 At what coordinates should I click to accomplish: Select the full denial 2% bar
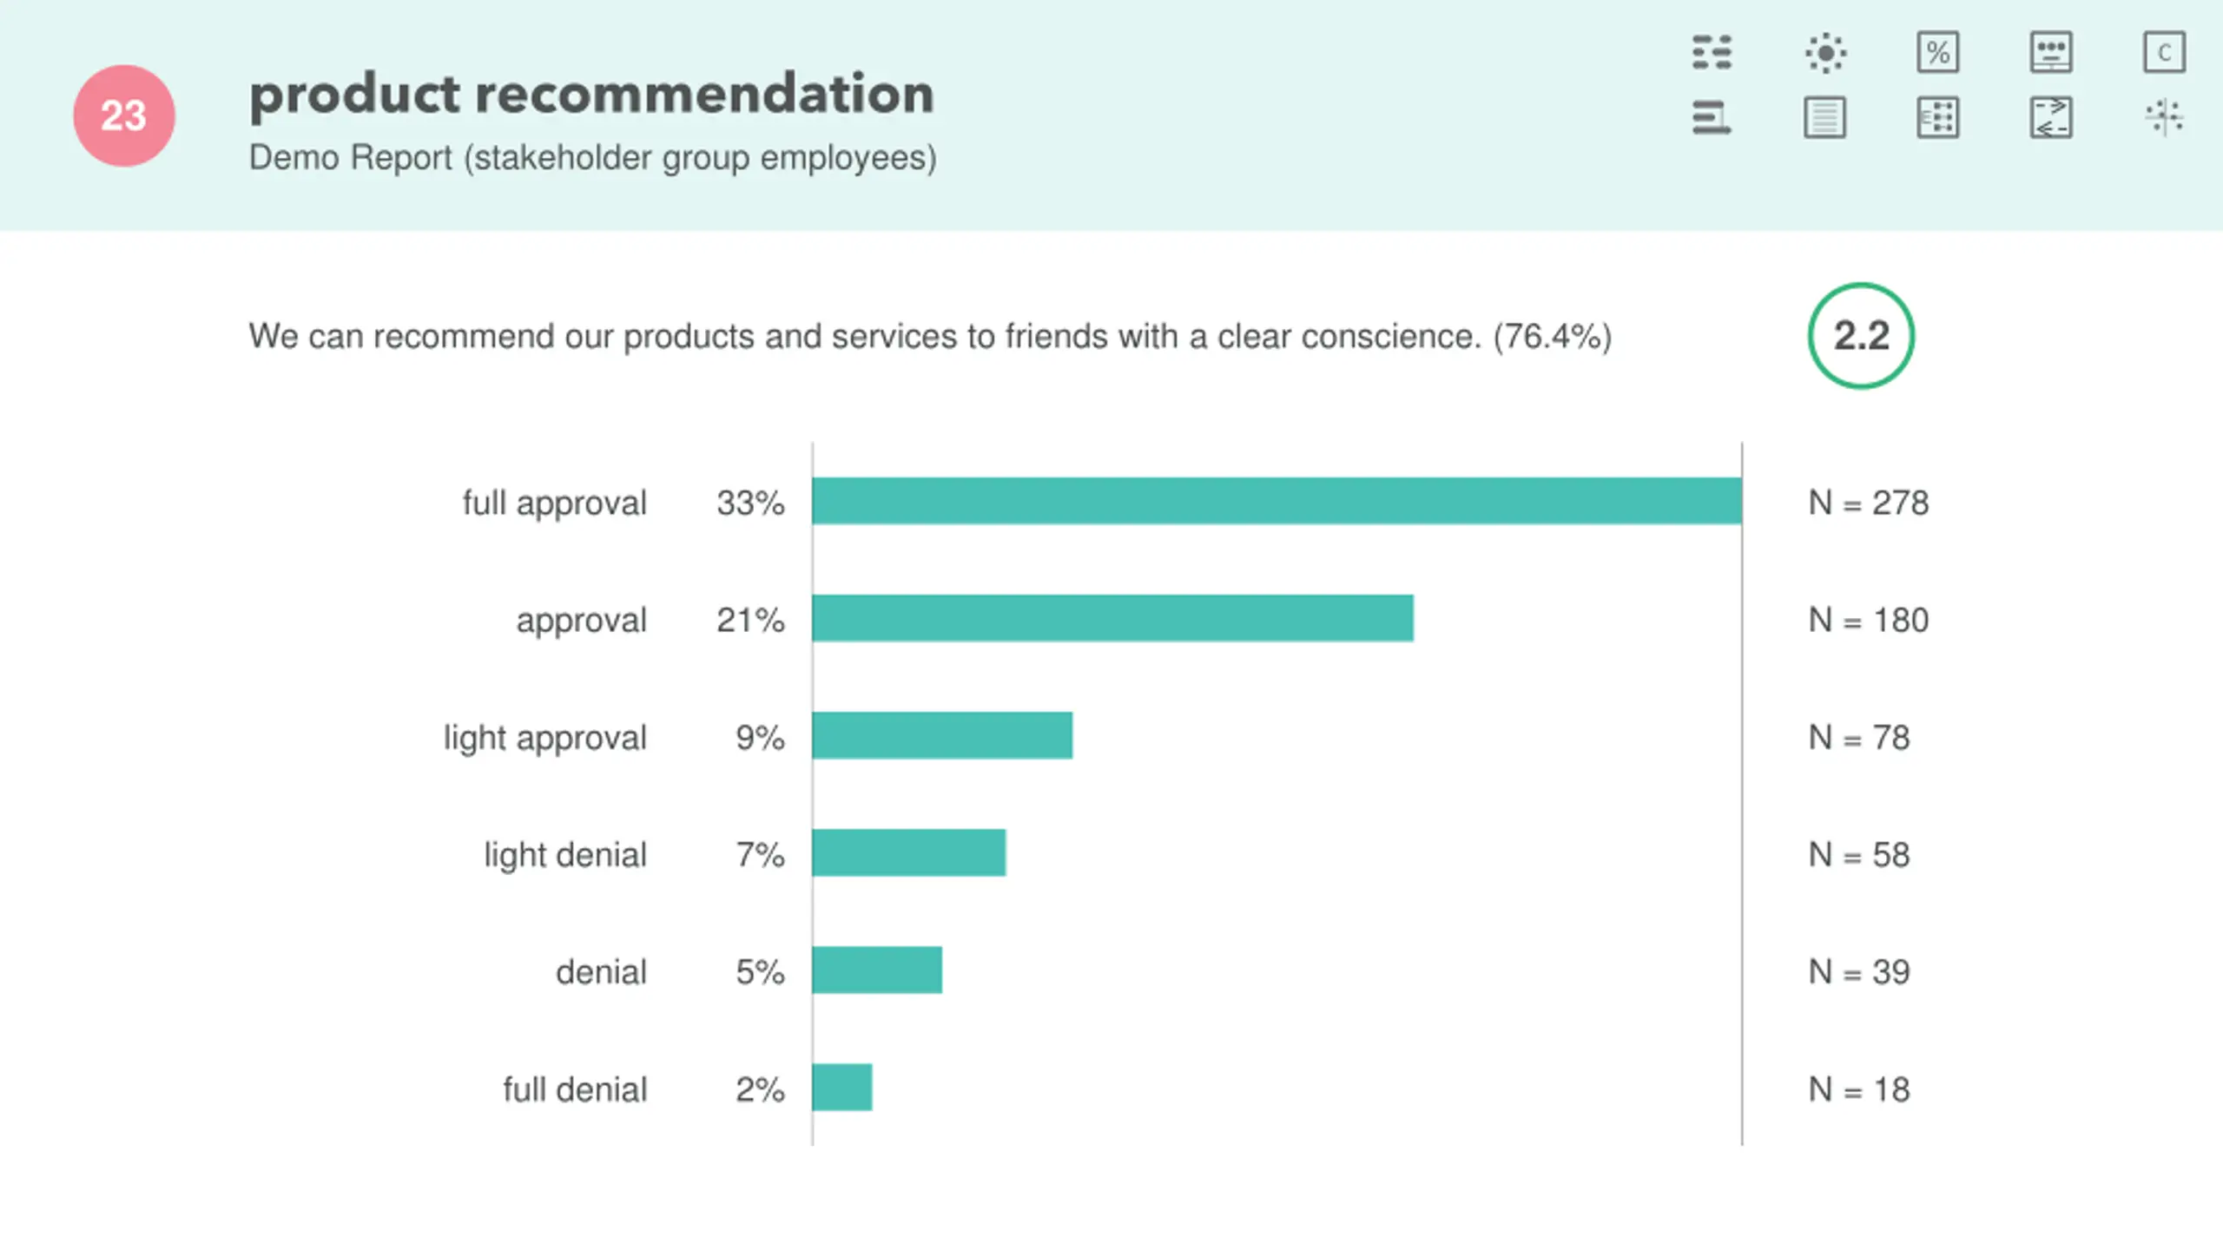(842, 1087)
